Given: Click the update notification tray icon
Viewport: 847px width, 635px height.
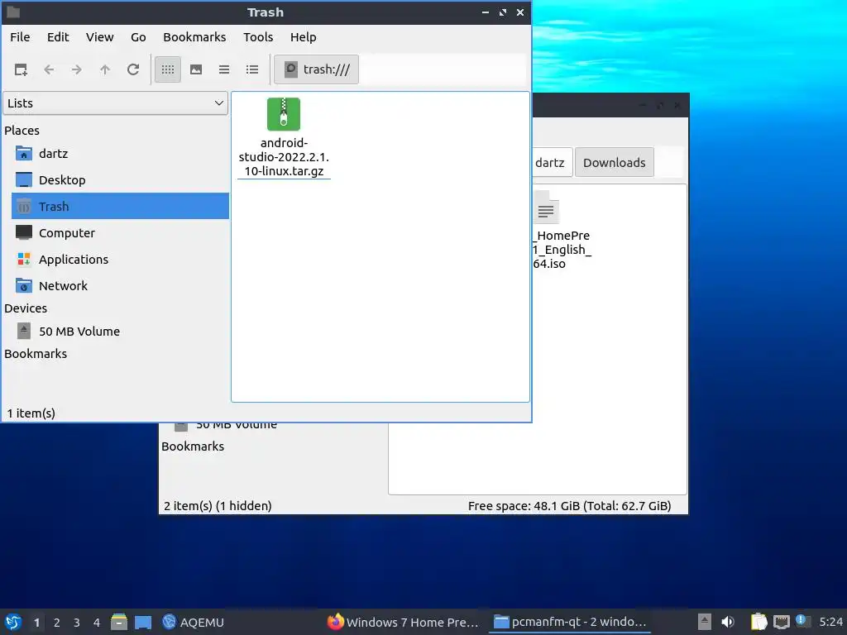Looking at the screenshot, I should [802, 621].
